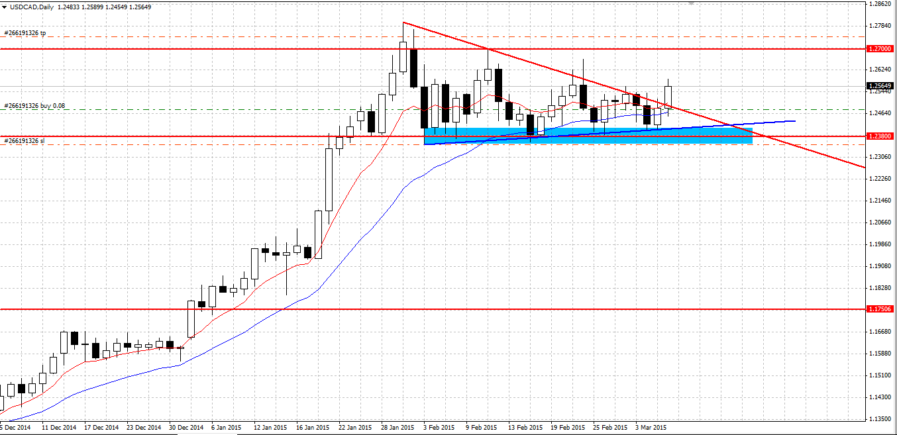Click the 1.28620 price axis label
This screenshot has width=897, height=435.
tap(880, 4)
